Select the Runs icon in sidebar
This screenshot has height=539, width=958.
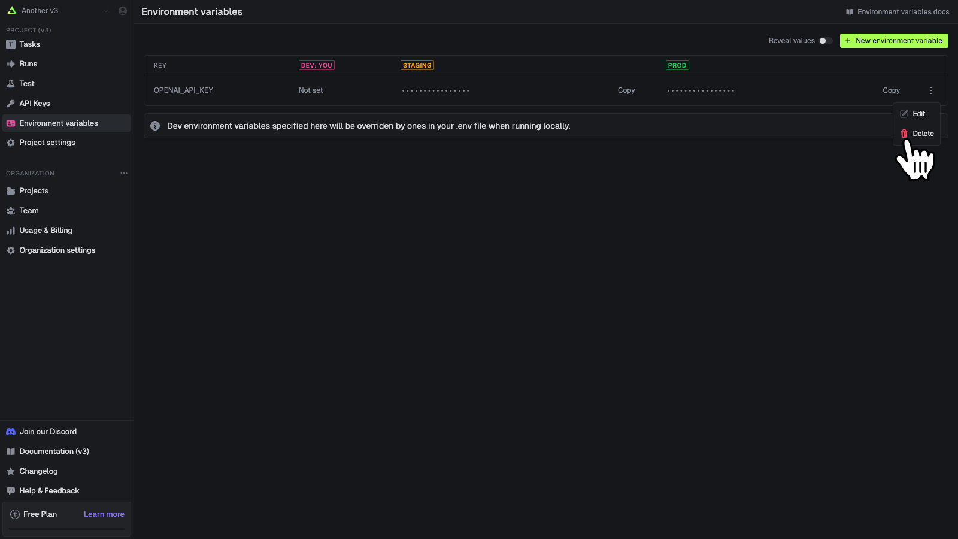(10, 63)
